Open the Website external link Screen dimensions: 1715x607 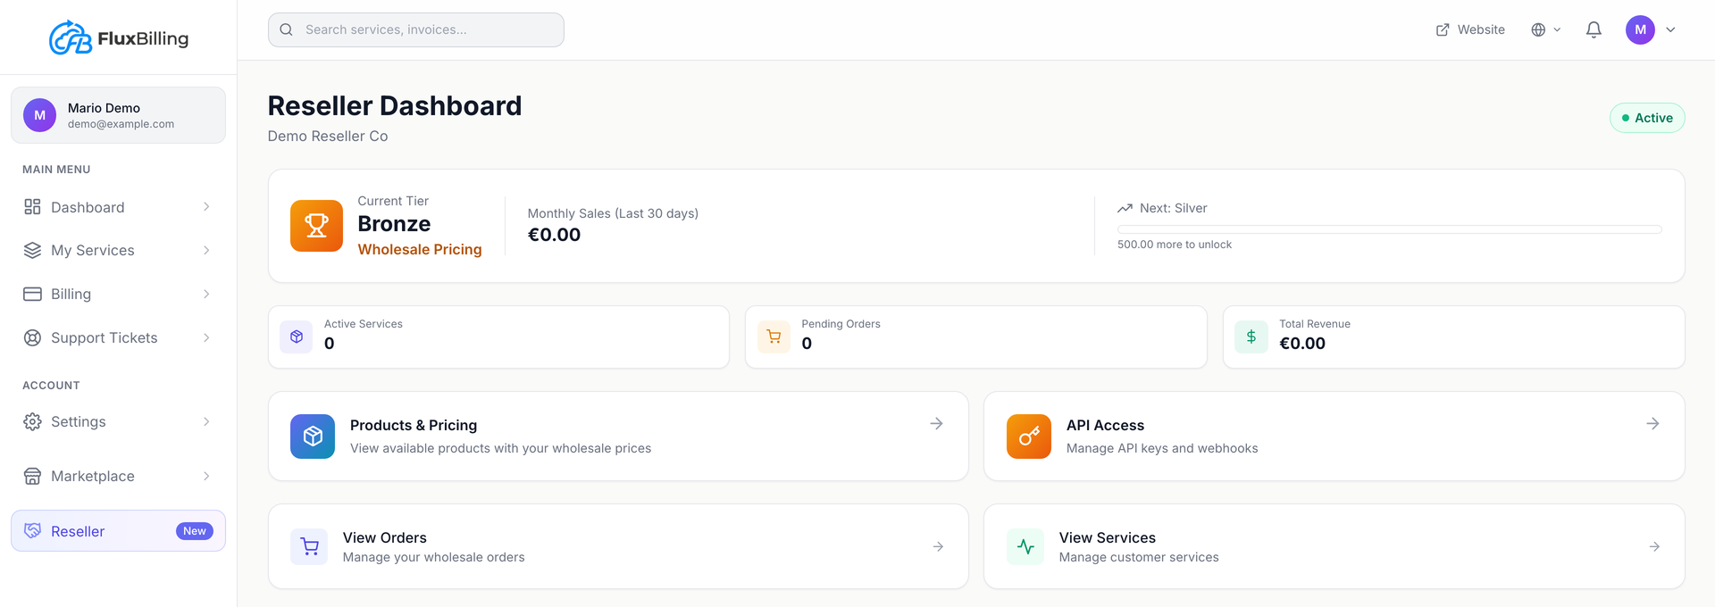(x=1470, y=29)
